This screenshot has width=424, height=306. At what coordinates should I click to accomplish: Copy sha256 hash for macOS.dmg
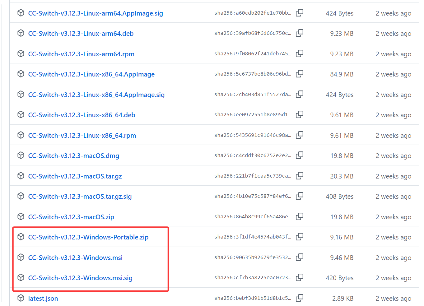299,155
